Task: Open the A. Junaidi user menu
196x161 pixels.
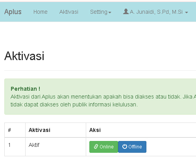Action: pyautogui.click(x=155, y=12)
